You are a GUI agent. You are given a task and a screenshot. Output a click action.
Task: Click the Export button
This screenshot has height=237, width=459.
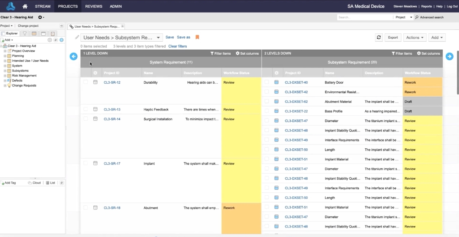click(x=393, y=37)
